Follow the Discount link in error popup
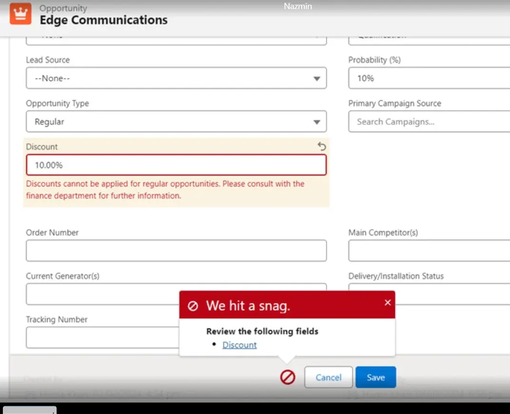 [x=239, y=345]
